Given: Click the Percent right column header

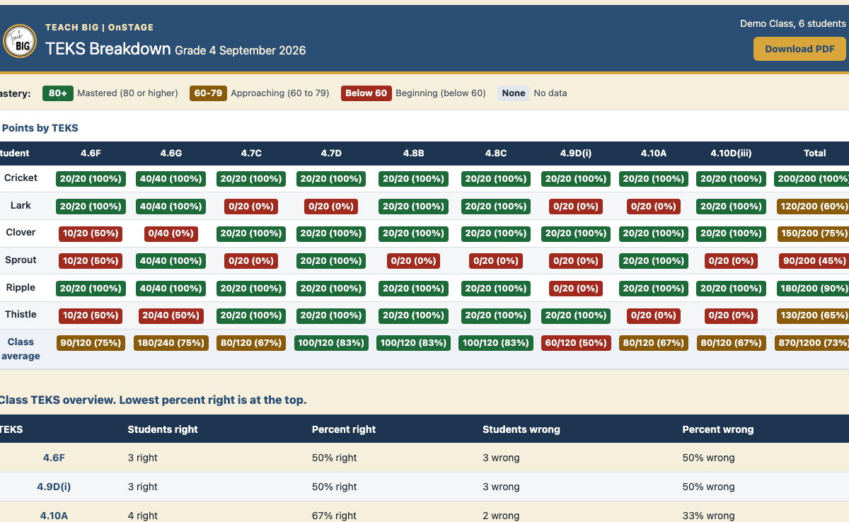Looking at the screenshot, I should pos(344,429).
